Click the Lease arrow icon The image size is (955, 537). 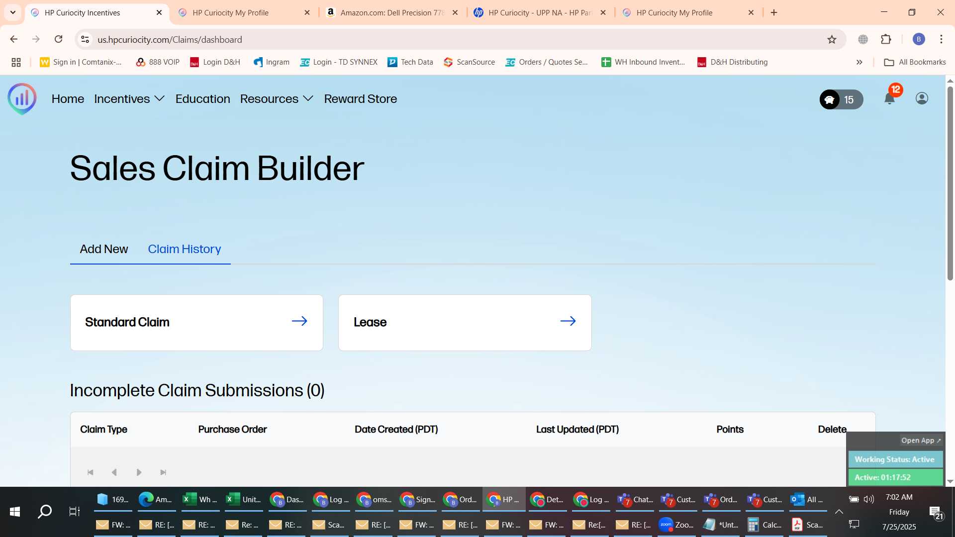(568, 321)
